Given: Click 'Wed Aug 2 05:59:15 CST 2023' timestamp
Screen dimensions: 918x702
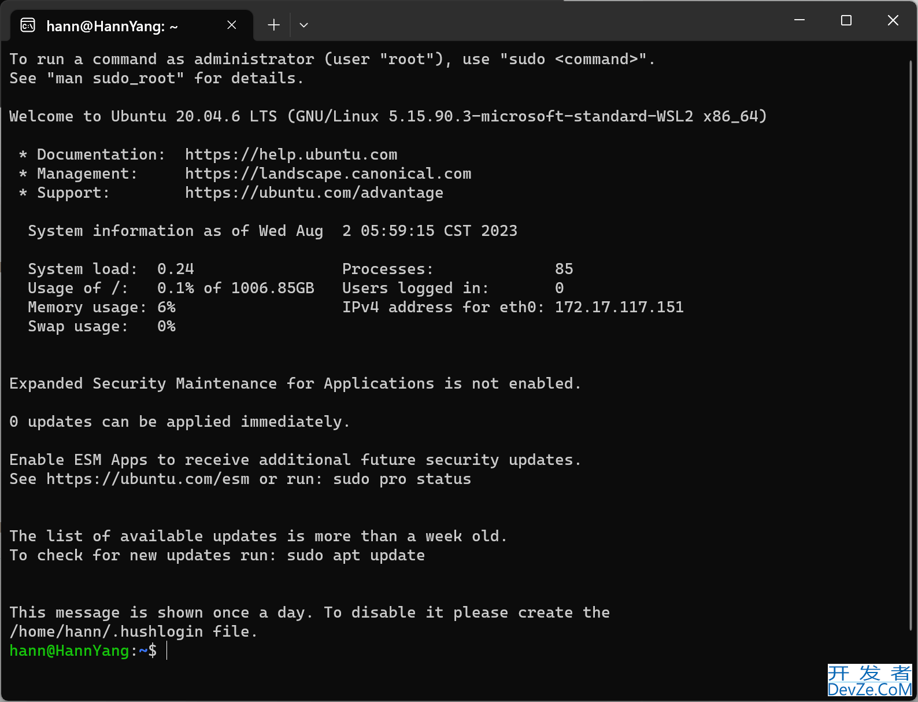Looking at the screenshot, I should (388, 231).
